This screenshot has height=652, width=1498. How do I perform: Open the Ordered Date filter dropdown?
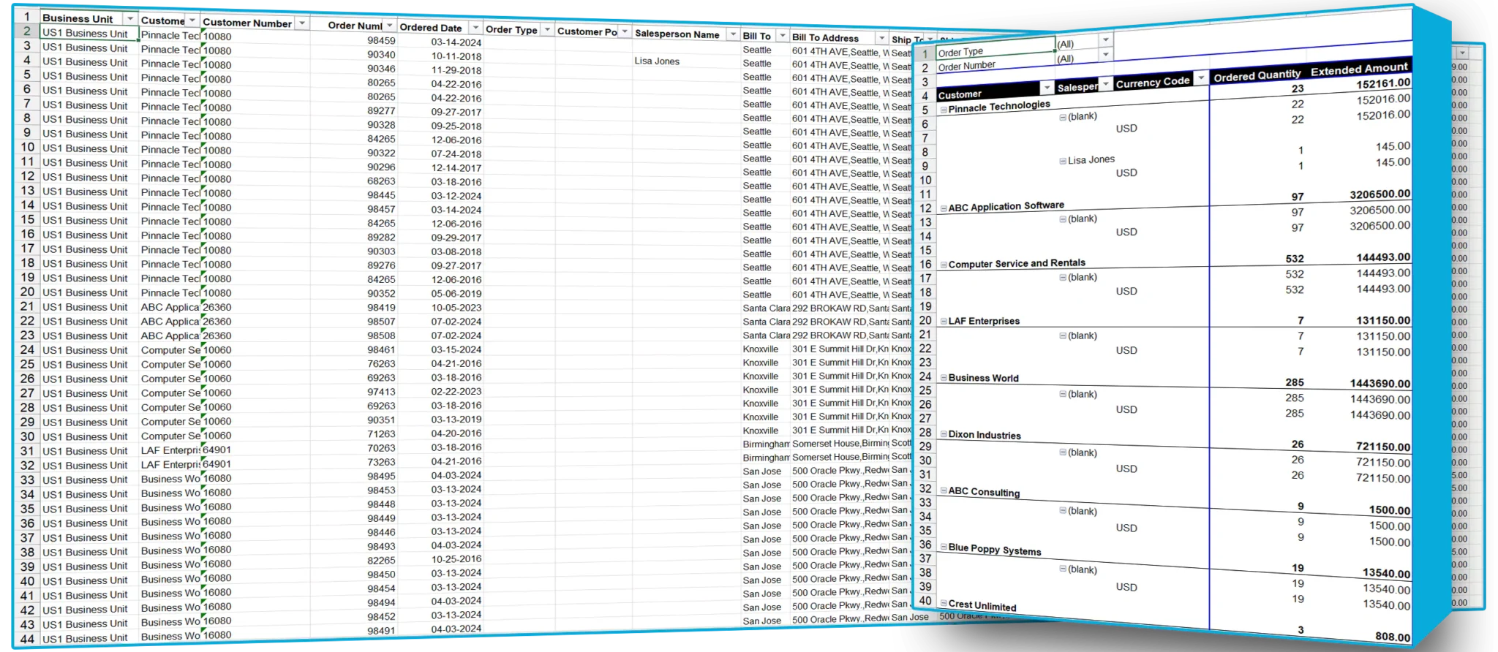(475, 28)
